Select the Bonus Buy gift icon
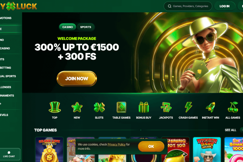 click(x=144, y=107)
